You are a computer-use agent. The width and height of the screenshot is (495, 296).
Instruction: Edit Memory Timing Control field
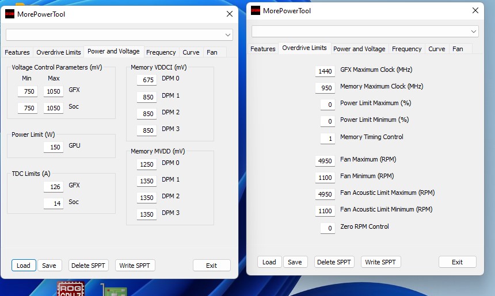pyautogui.click(x=328, y=139)
